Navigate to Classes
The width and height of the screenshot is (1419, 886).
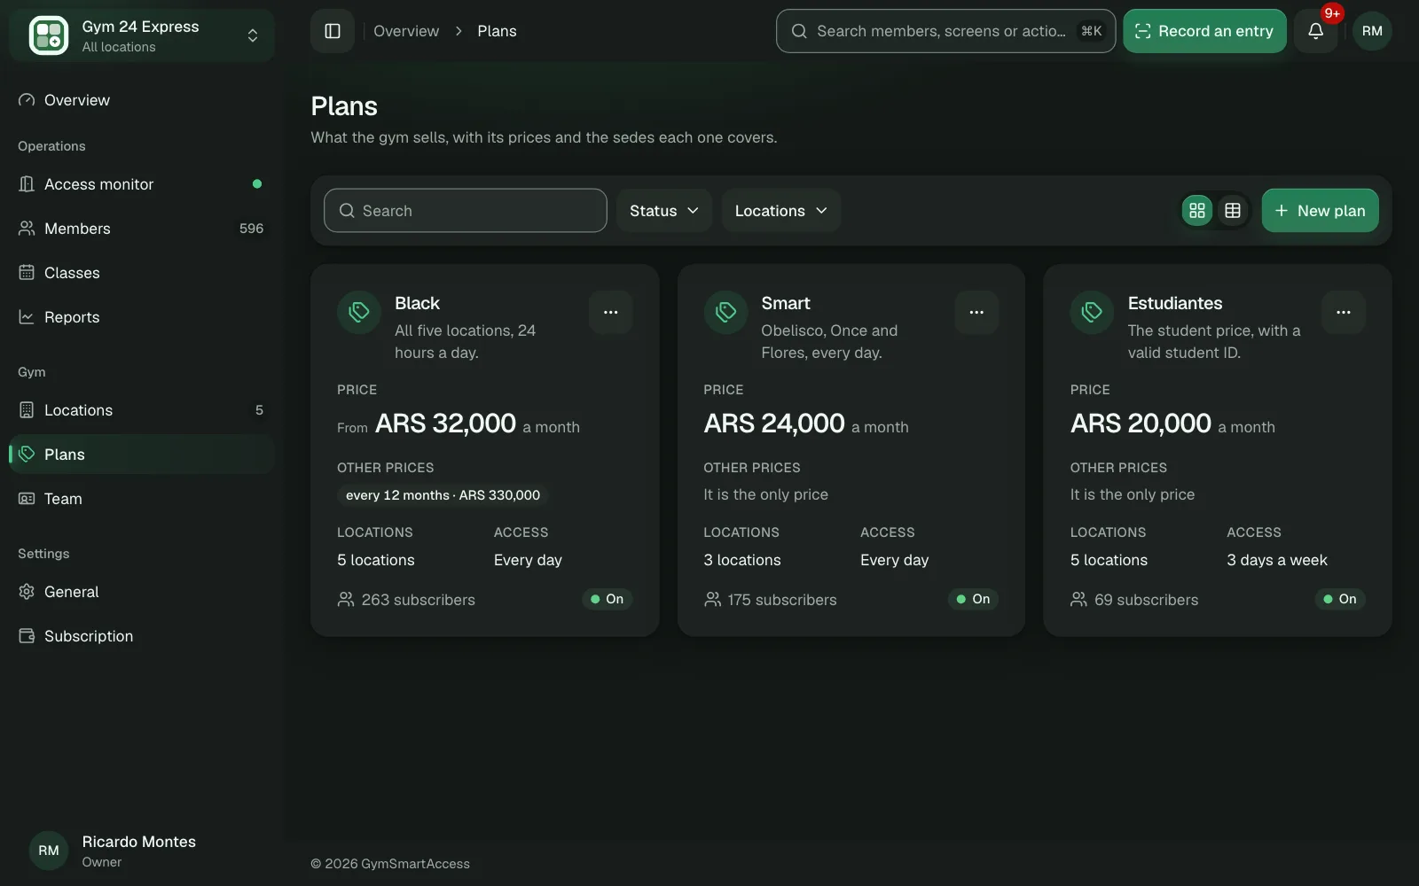(x=142, y=273)
